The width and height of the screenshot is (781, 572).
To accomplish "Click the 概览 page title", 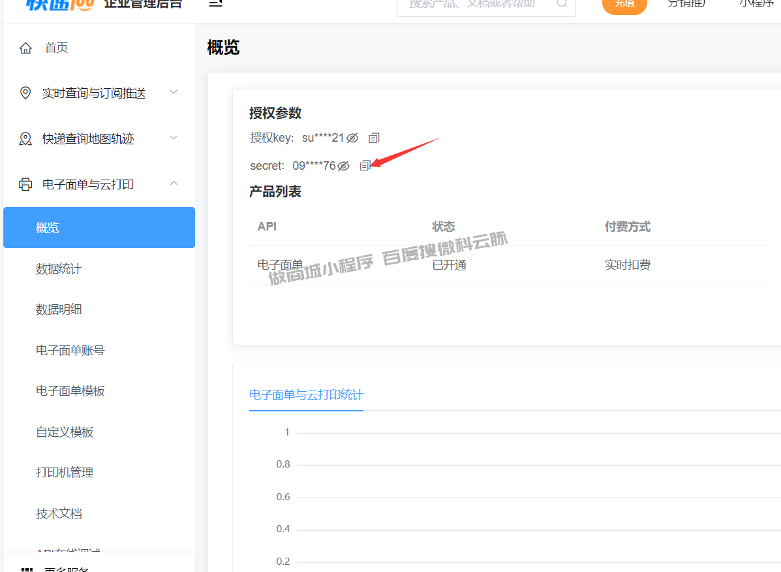I will (x=223, y=47).
